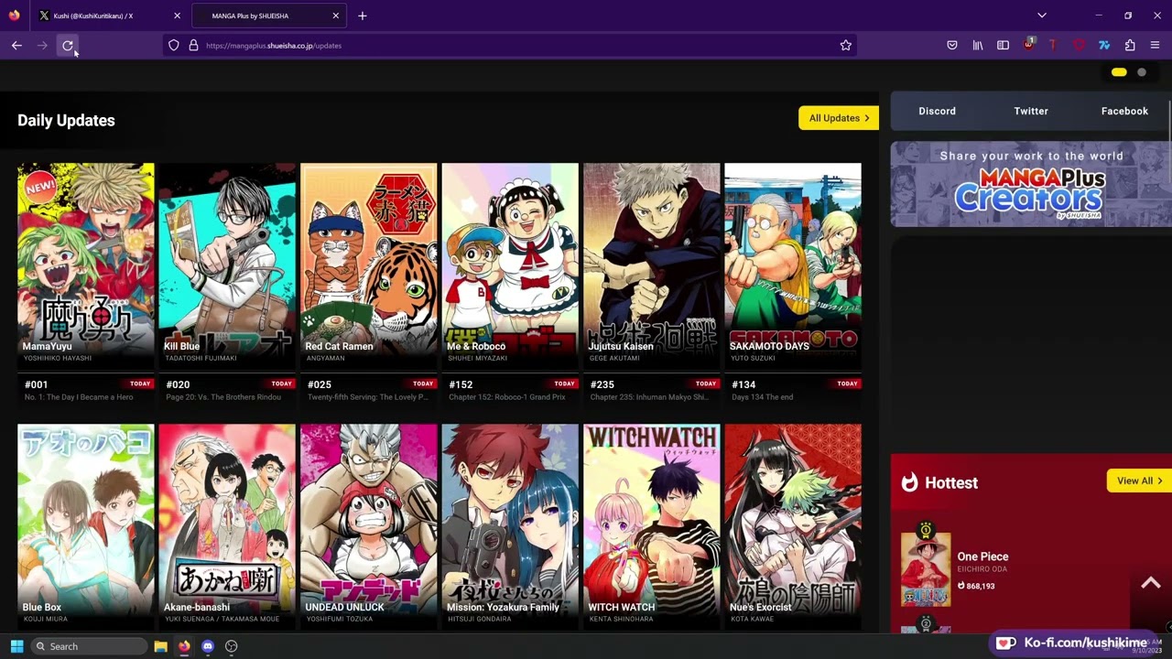This screenshot has width=1172, height=659.
Task: Switch to Kushi X tab
Action: pos(110,16)
